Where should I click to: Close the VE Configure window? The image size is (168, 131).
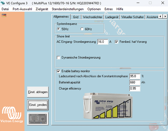(163, 3)
